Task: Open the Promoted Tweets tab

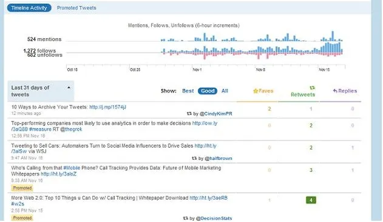Action: tap(76, 8)
